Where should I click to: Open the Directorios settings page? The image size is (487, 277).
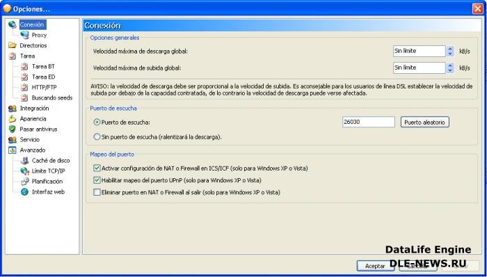pos(33,45)
